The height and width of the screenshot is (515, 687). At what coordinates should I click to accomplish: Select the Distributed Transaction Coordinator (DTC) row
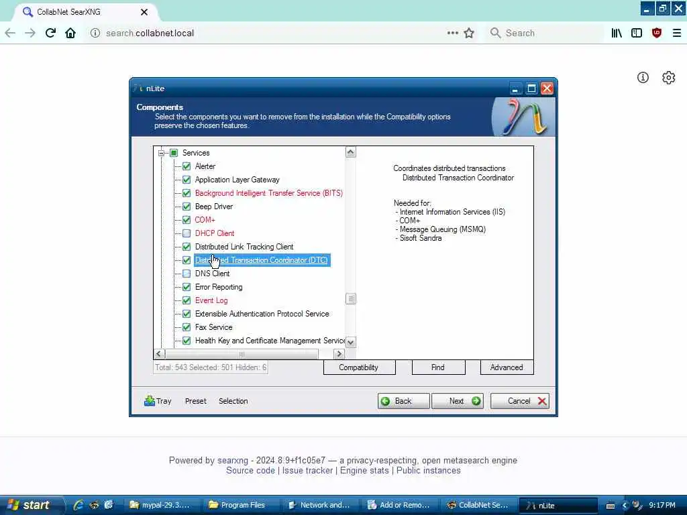pos(262,260)
